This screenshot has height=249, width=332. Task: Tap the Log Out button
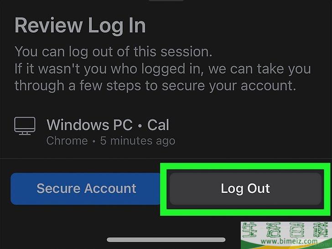tap(245, 188)
